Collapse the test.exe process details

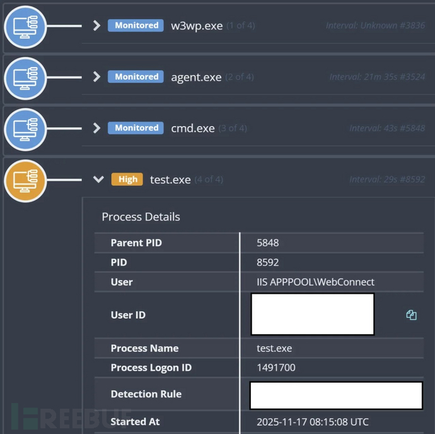(x=98, y=179)
